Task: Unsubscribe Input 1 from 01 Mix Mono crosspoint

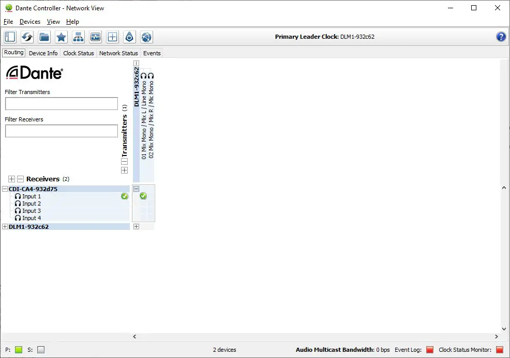Action: pos(143,196)
